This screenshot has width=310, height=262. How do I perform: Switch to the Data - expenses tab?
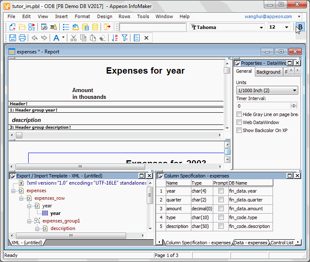tap(251, 243)
